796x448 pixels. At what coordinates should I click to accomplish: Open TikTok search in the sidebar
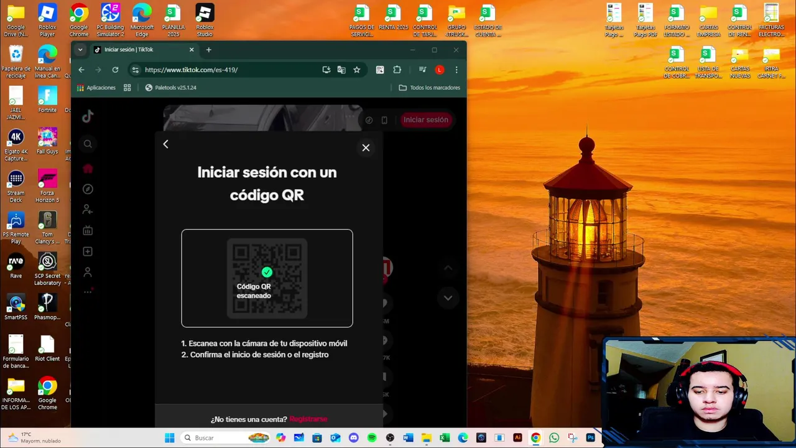coord(88,144)
